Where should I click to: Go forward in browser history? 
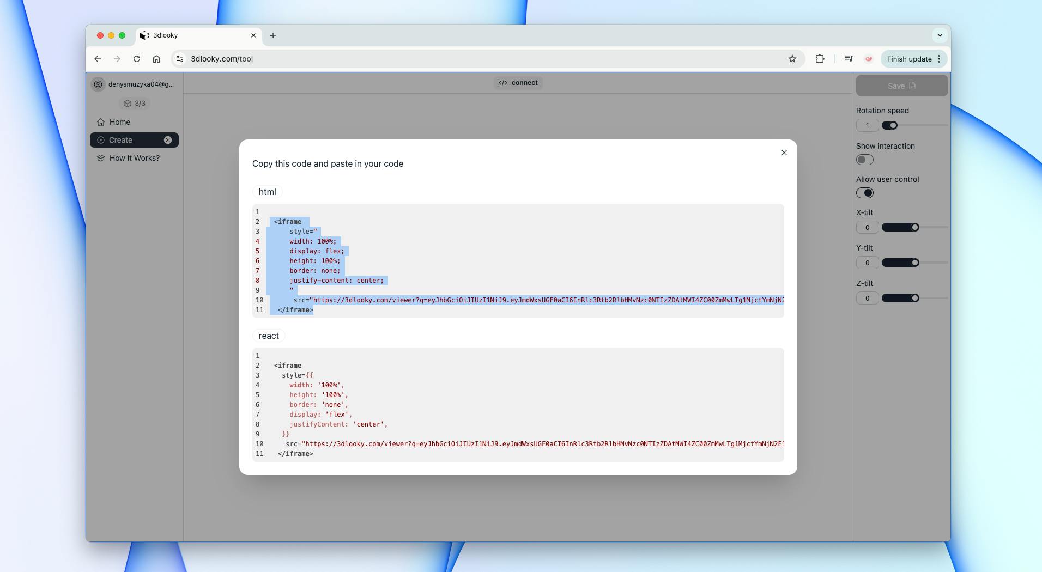(117, 59)
